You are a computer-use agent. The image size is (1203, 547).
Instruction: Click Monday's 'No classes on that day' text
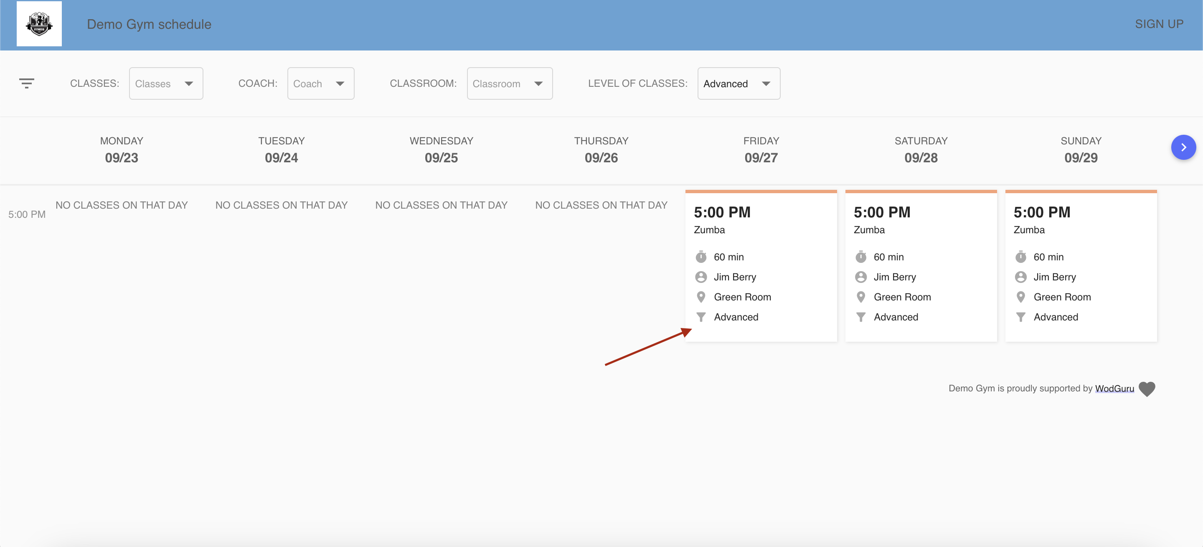122,205
